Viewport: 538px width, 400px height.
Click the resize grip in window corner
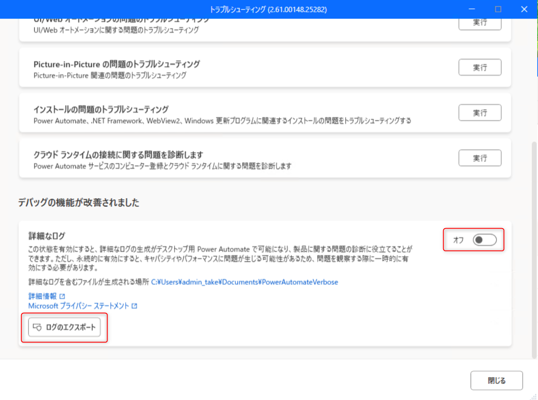[533, 396]
